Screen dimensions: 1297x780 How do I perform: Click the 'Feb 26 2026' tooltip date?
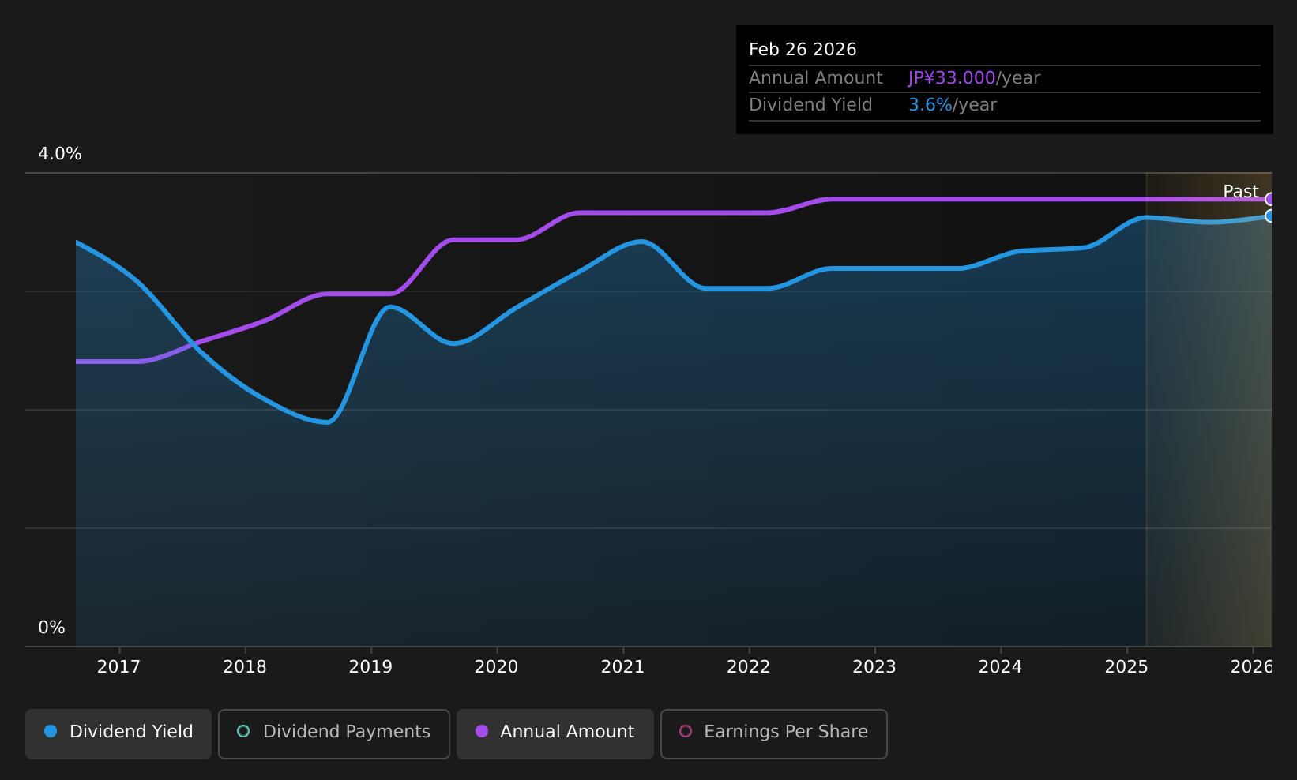[803, 50]
